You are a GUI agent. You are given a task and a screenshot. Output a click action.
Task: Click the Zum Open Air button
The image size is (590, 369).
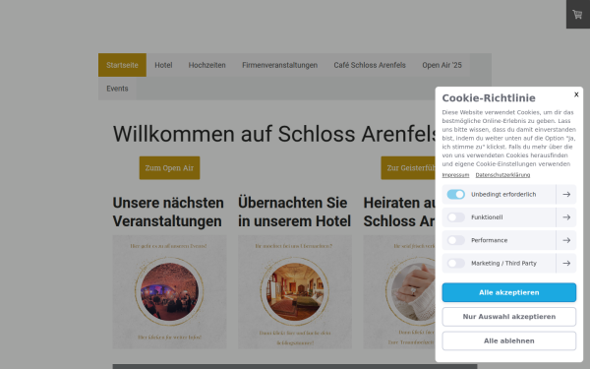tap(169, 168)
